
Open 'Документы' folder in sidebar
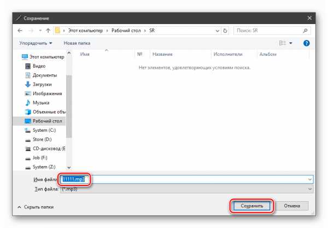click(45, 75)
